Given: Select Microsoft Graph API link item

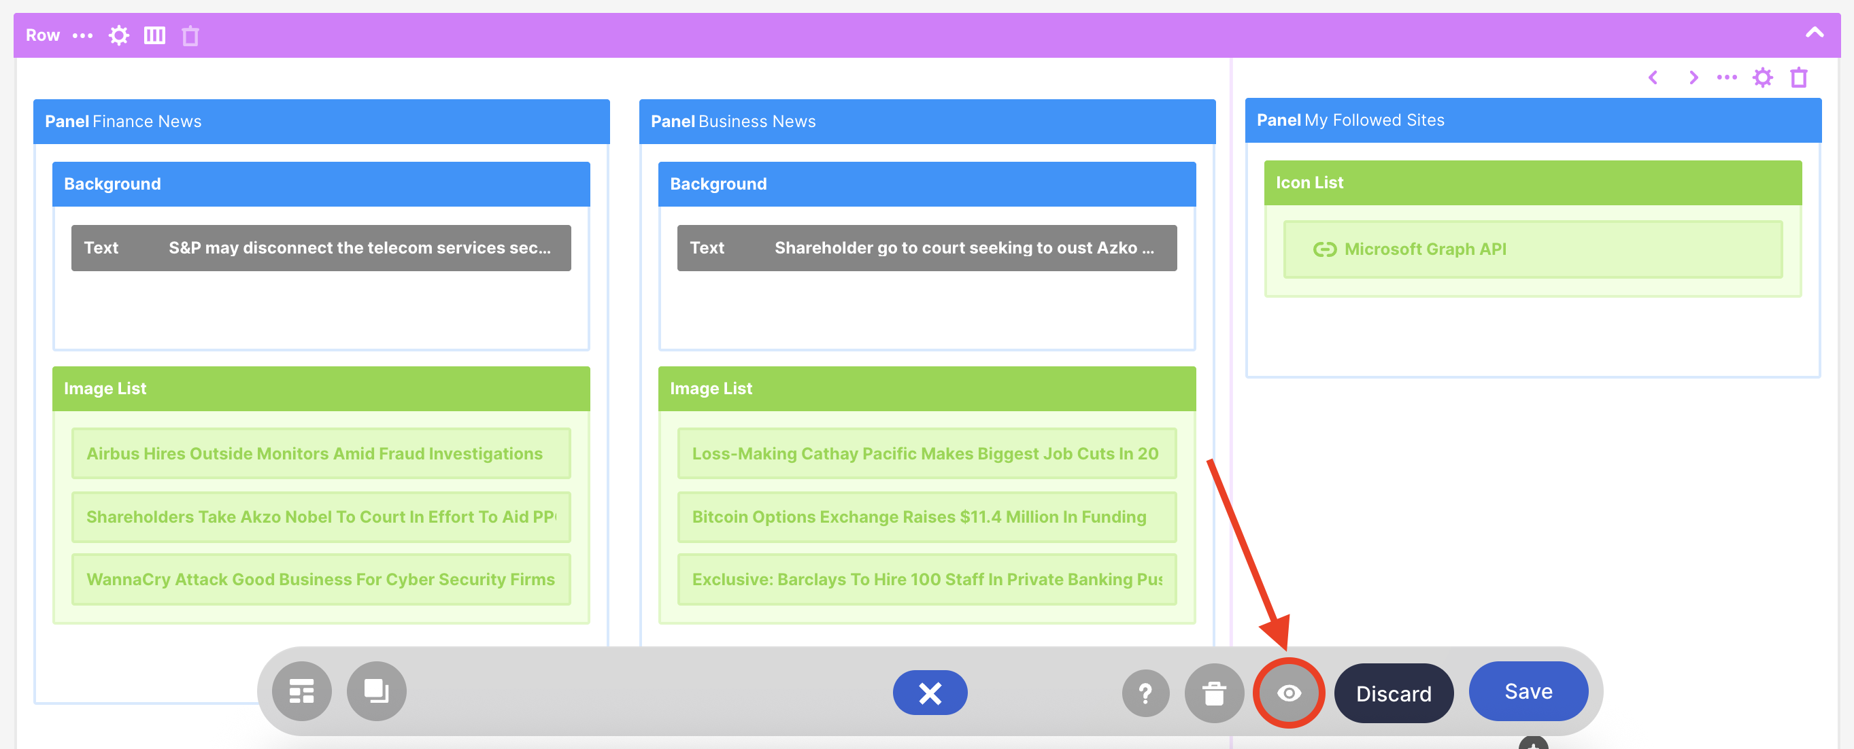Looking at the screenshot, I should pyautogui.click(x=1424, y=249).
